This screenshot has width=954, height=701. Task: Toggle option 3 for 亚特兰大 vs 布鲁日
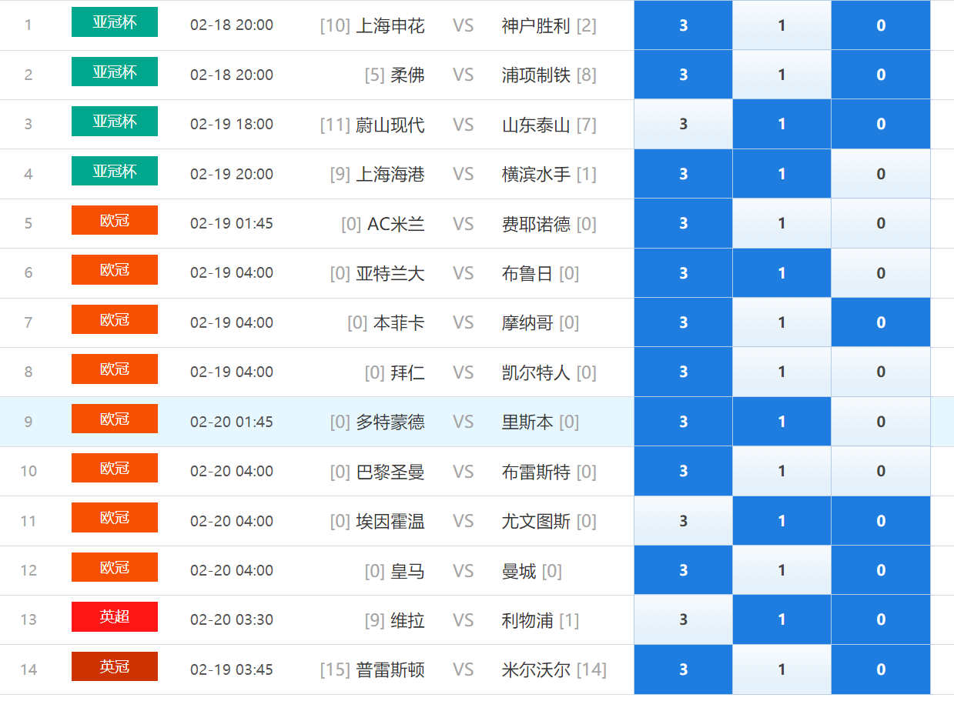(x=683, y=273)
